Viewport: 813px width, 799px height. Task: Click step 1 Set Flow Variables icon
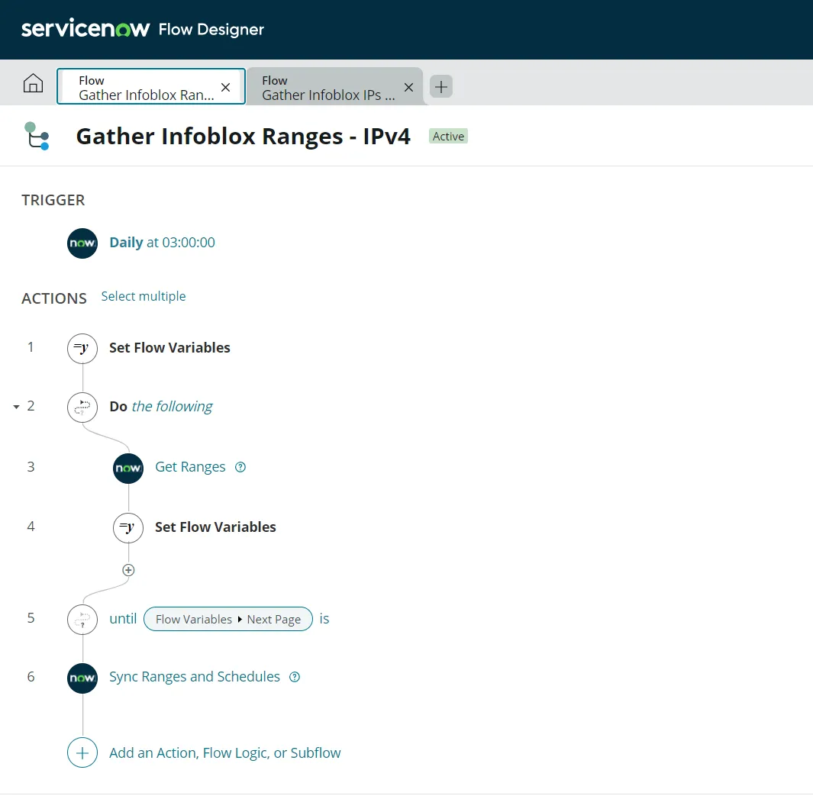82,349
